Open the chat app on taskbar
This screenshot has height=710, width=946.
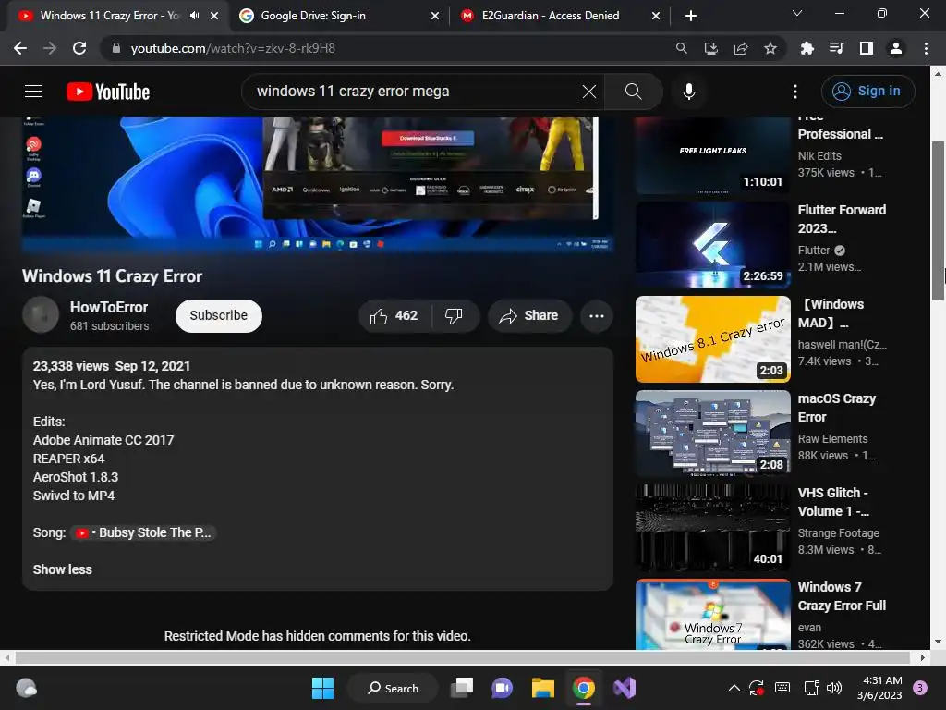pyautogui.click(x=502, y=688)
